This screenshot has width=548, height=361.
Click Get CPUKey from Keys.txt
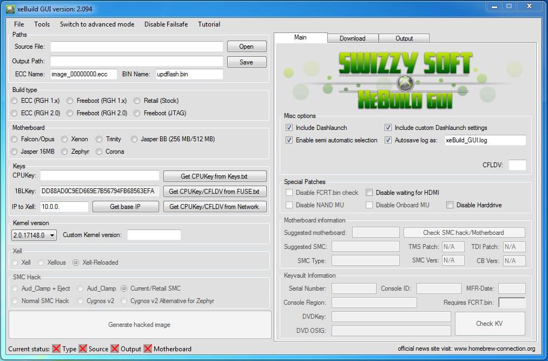click(215, 176)
